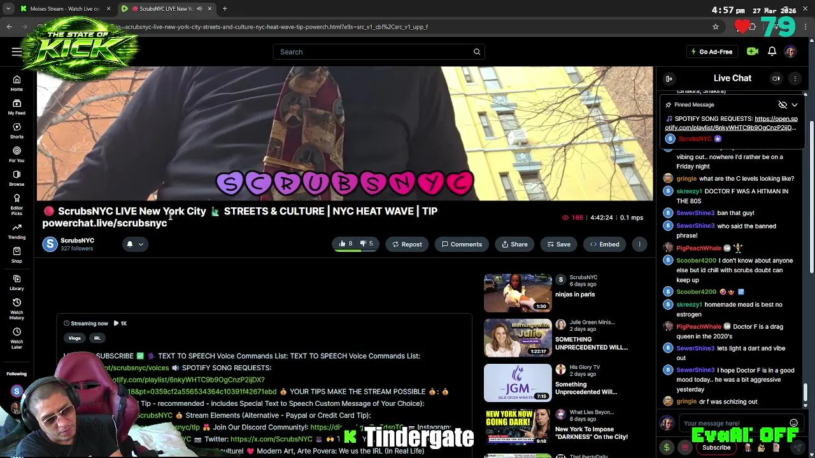Open the Comments section
The width and height of the screenshot is (815, 458).
462,244
